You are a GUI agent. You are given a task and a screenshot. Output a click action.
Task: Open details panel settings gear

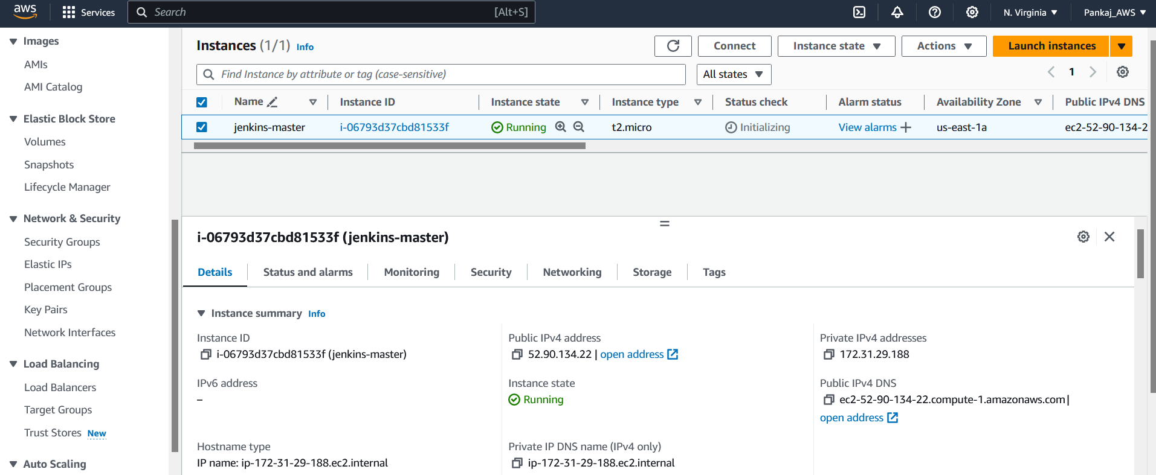1083,237
